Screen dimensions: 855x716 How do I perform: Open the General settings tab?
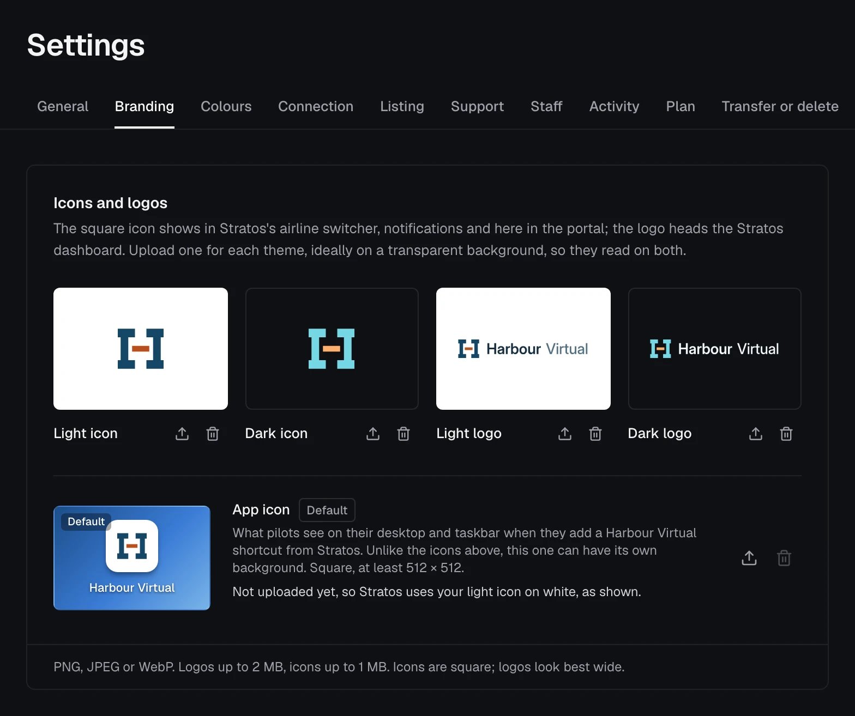(63, 106)
